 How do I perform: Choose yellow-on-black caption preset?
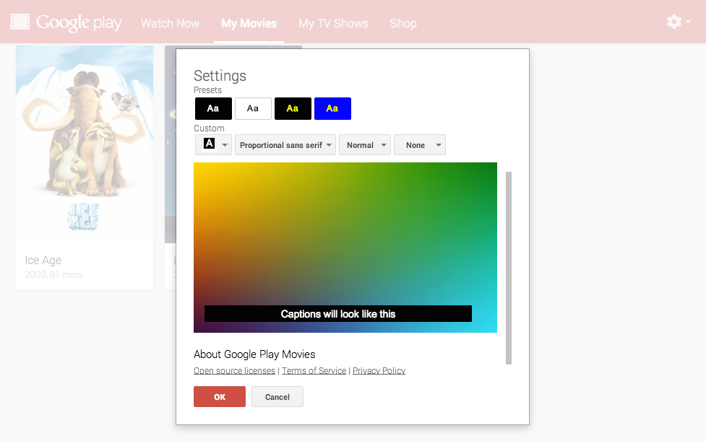(293, 108)
